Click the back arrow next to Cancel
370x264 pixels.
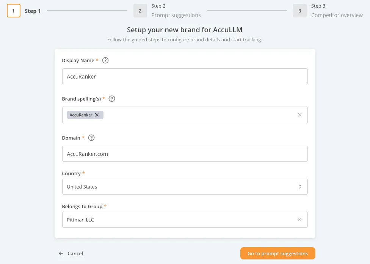[x=61, y=253]
